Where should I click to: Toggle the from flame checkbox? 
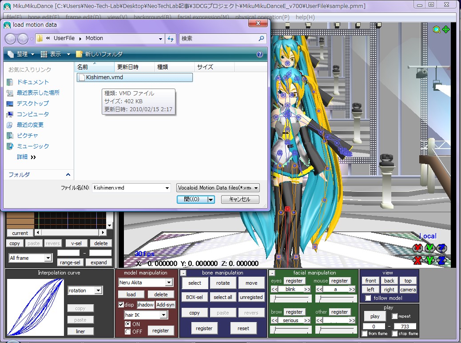click(x=365, y=333)
